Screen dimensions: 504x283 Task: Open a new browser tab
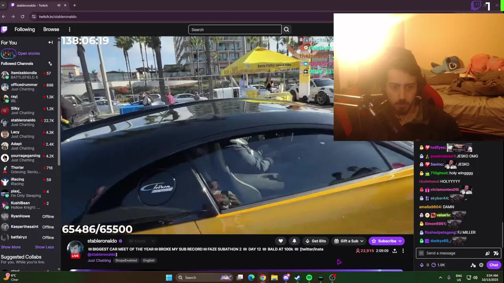pyautogui.click(x=74, y=5)
